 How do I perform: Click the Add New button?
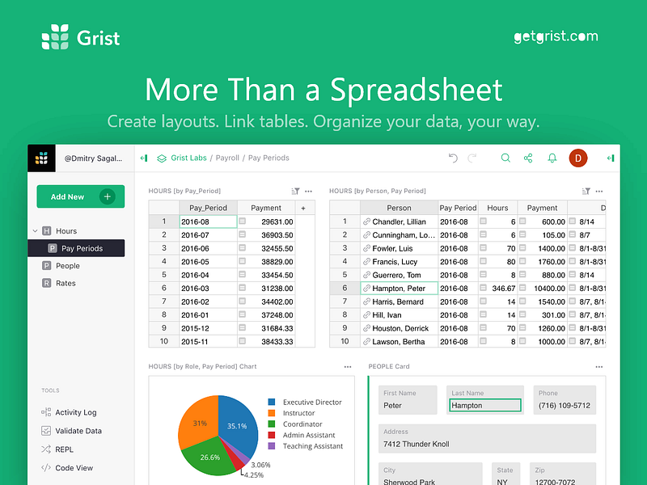80,196
